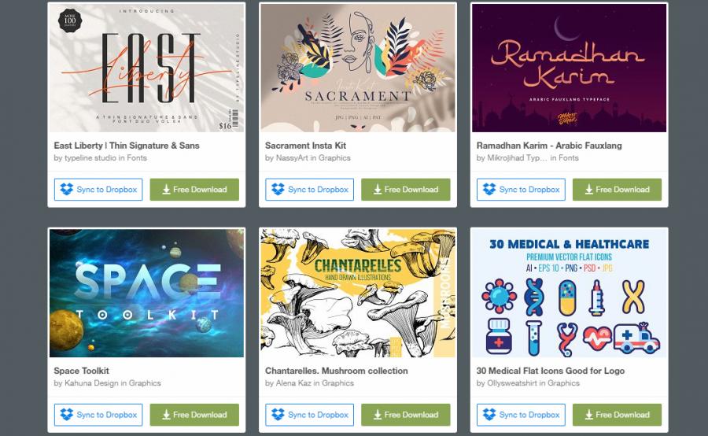The image size is (708, 436).
Task: Open typeline studio author link
Action: point(90,157)
